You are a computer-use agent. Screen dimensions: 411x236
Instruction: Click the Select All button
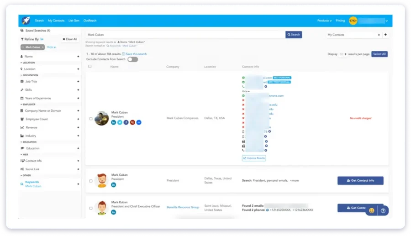point(379,54)
